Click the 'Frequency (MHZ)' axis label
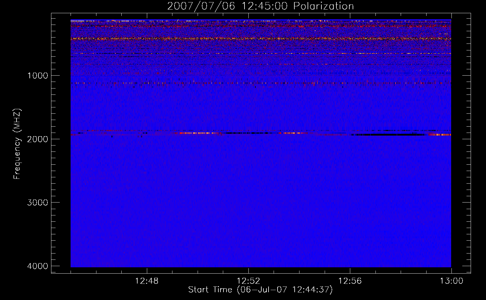This screenshot has width=486, height=300. point(17,144)
